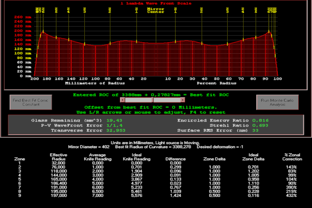312x208 pixels.
Task: Select the Strehl Ratio value 0,693
Action: click(x=260, y=125)
